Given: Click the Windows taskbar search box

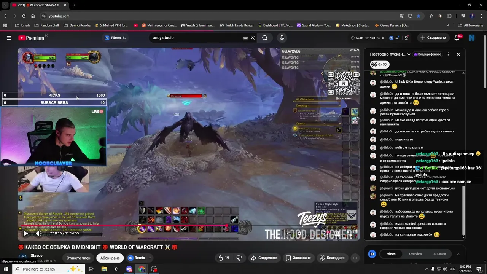Looking at the screenshot, I should 48,269.
